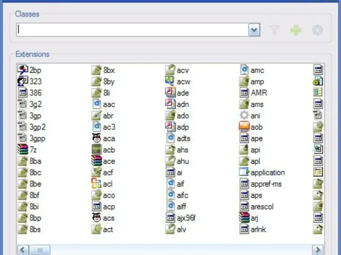
Task: Click the appref-ms extension label
Action: click(266, 184)
